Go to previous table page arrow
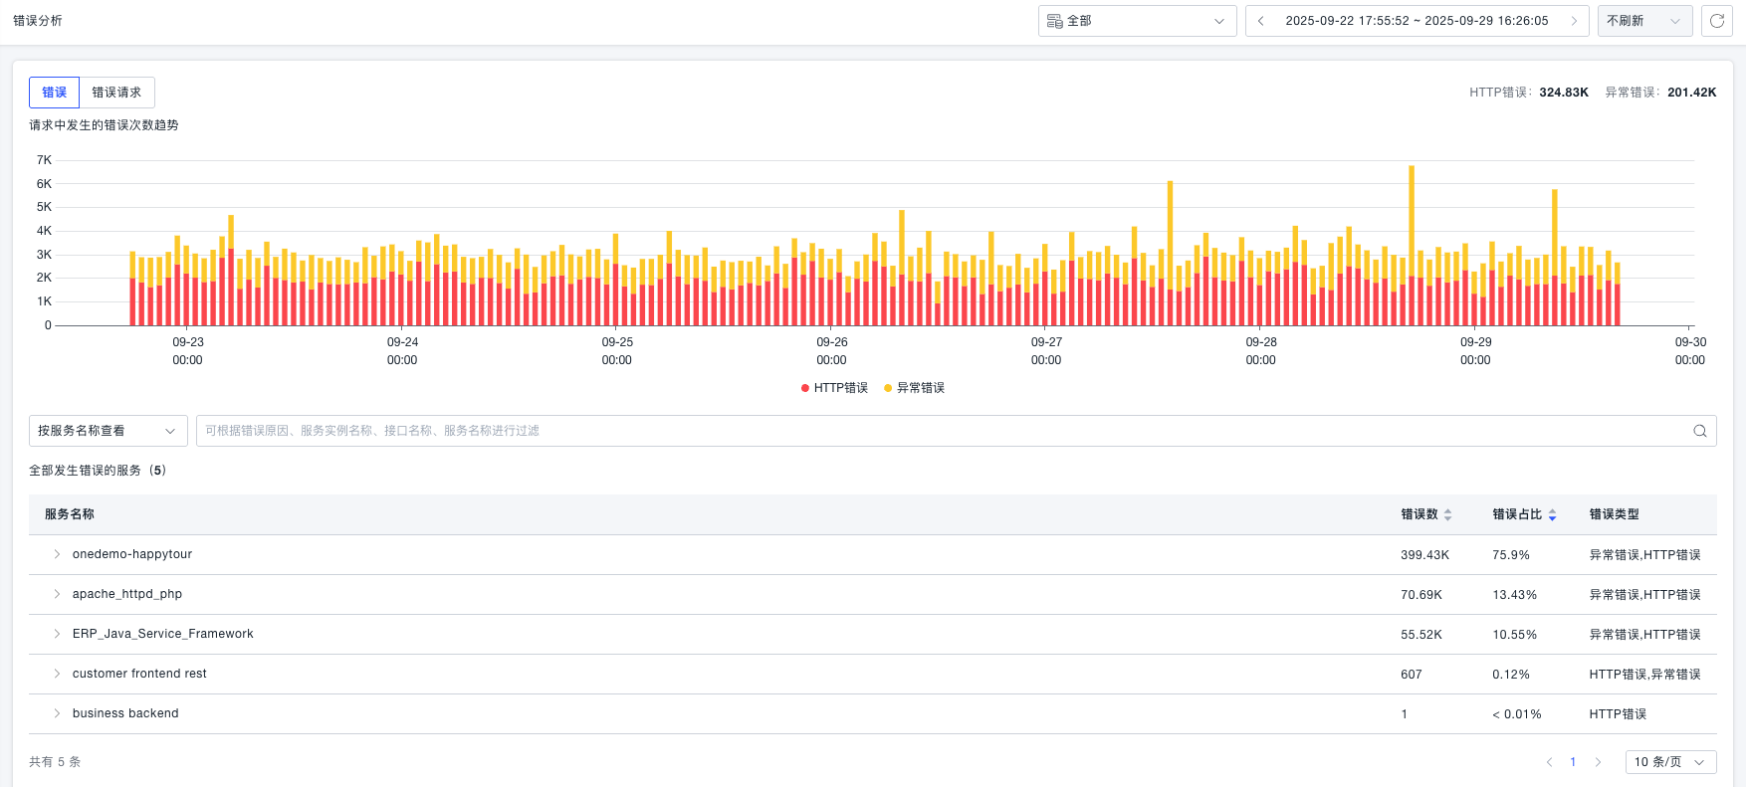This screenshot has width=1746, height=787. pos(1549,762)
